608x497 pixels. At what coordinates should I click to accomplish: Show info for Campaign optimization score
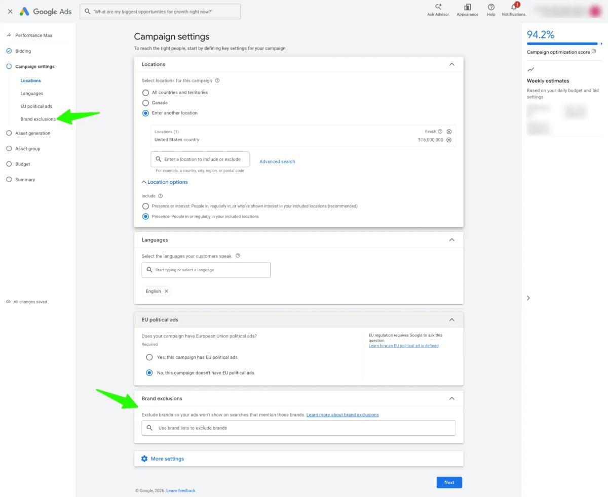(594, 52)
